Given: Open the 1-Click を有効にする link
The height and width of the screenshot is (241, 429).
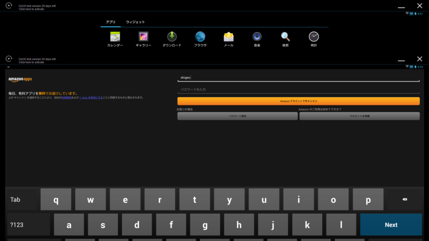Looking at the screenshot, I should pos(91,97).
